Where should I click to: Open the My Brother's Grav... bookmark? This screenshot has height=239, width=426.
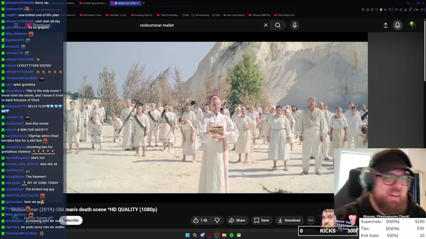point(91,15)
